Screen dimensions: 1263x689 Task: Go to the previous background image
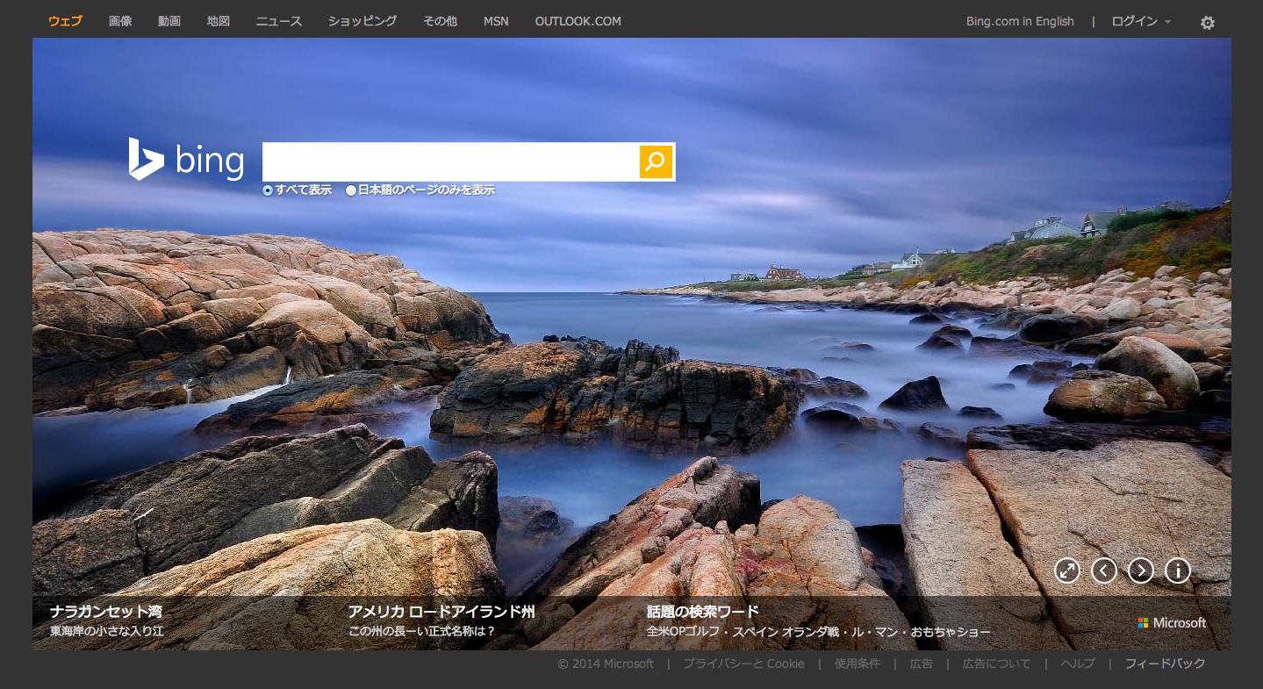[1104, 571]
